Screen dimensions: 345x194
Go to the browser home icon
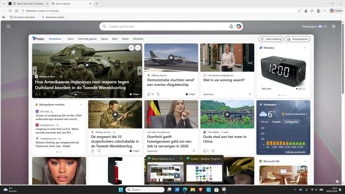click(x=16, y=11)
